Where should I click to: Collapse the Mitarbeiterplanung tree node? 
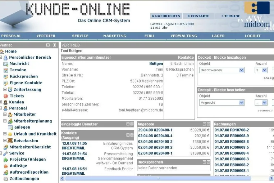click(x=5, y=121)
